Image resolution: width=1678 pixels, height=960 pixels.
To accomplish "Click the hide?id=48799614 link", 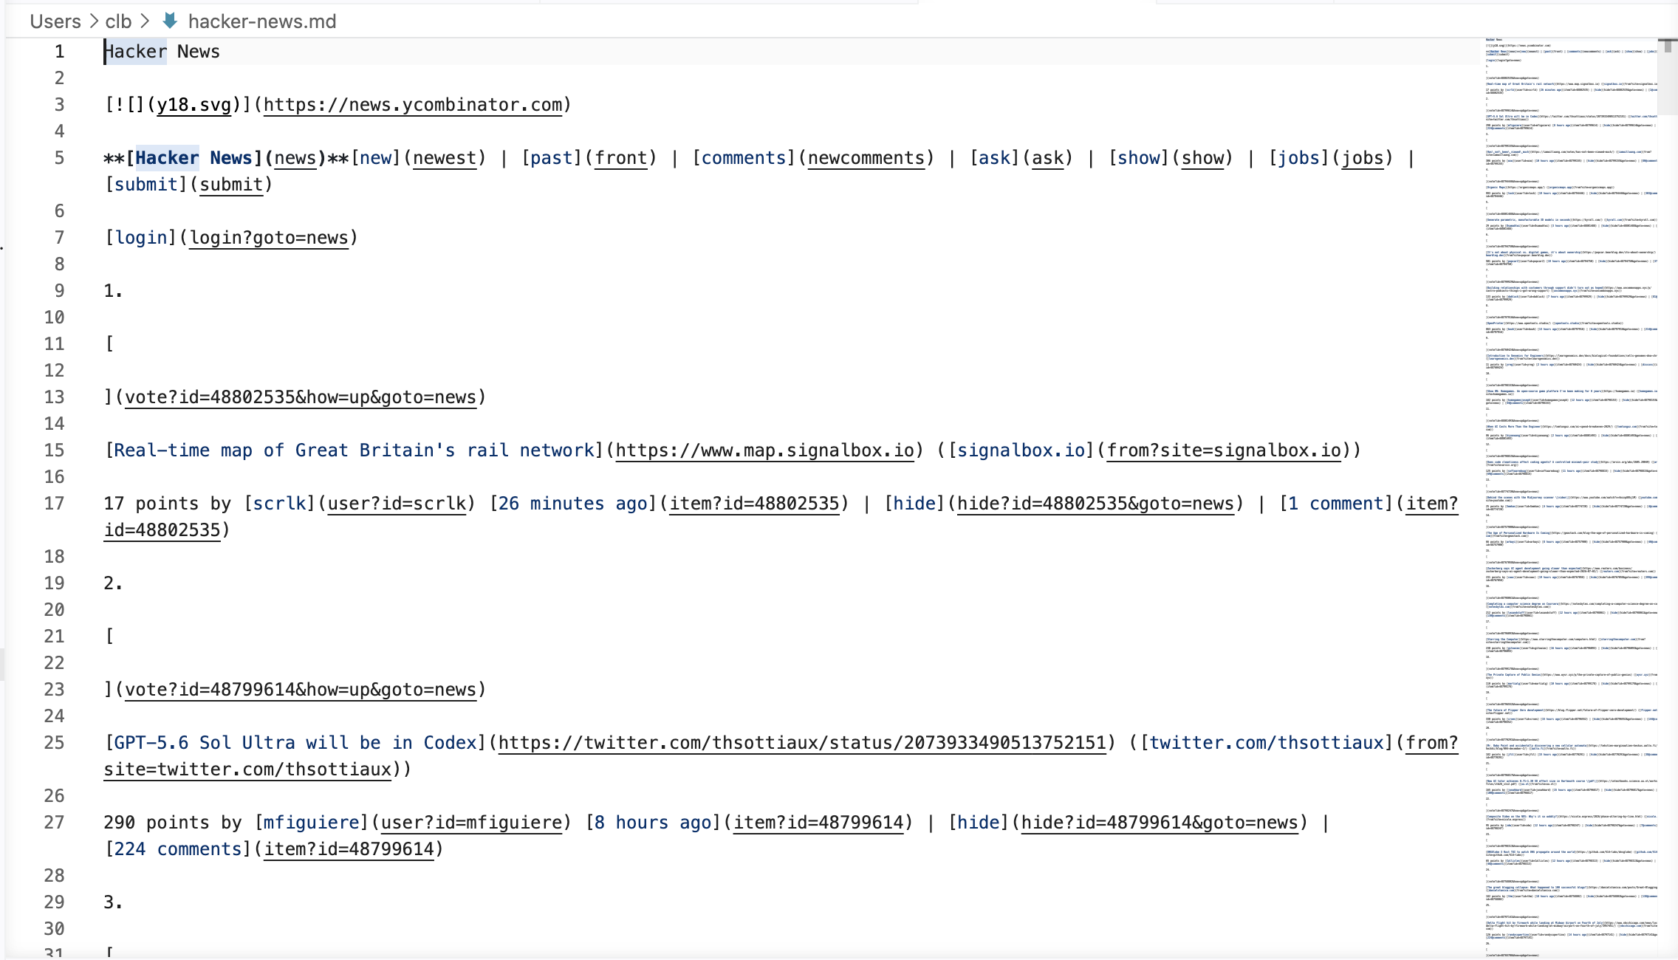I will coord(1160,823).
